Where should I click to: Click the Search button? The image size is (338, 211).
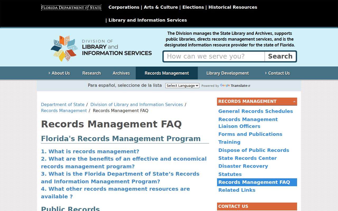point(280,56)
